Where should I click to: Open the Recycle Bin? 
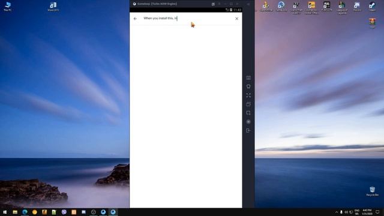(x=372, y=191)
